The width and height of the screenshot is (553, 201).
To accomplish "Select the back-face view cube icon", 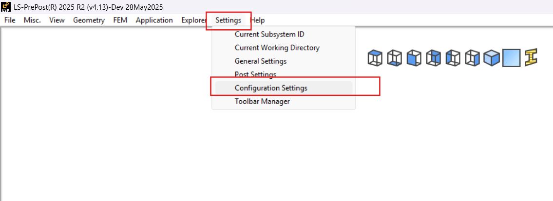I will coord(434,58).
